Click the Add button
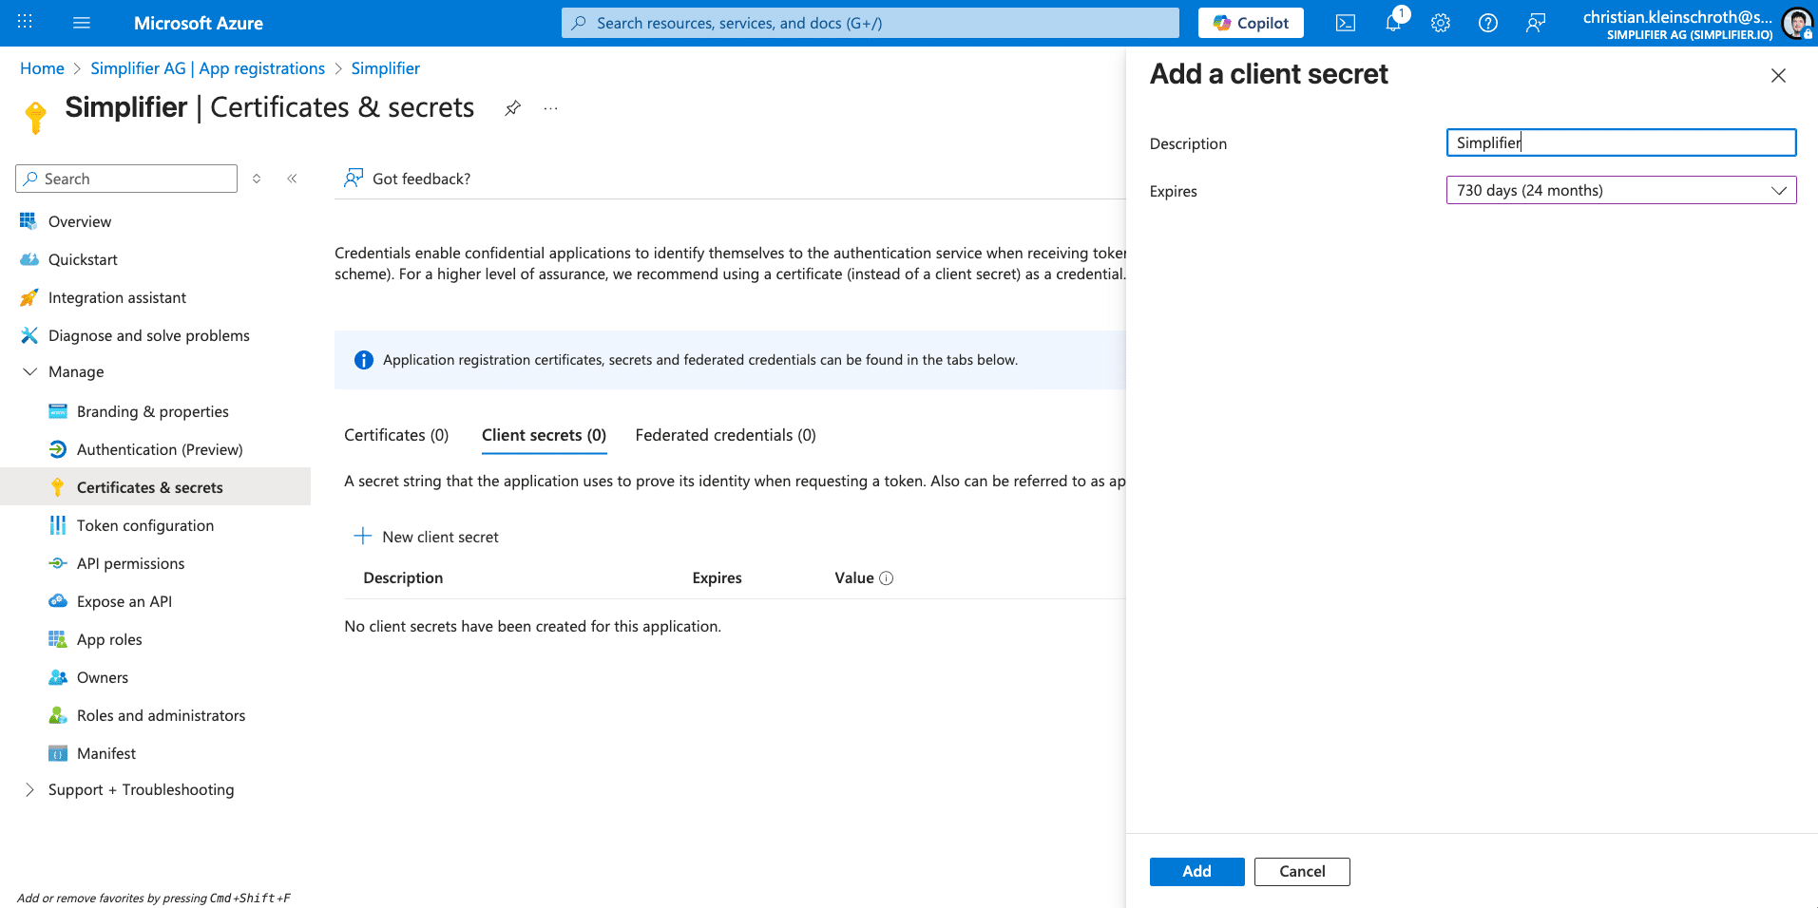This screenshot has width=1818, height=908. [1196, 872]
